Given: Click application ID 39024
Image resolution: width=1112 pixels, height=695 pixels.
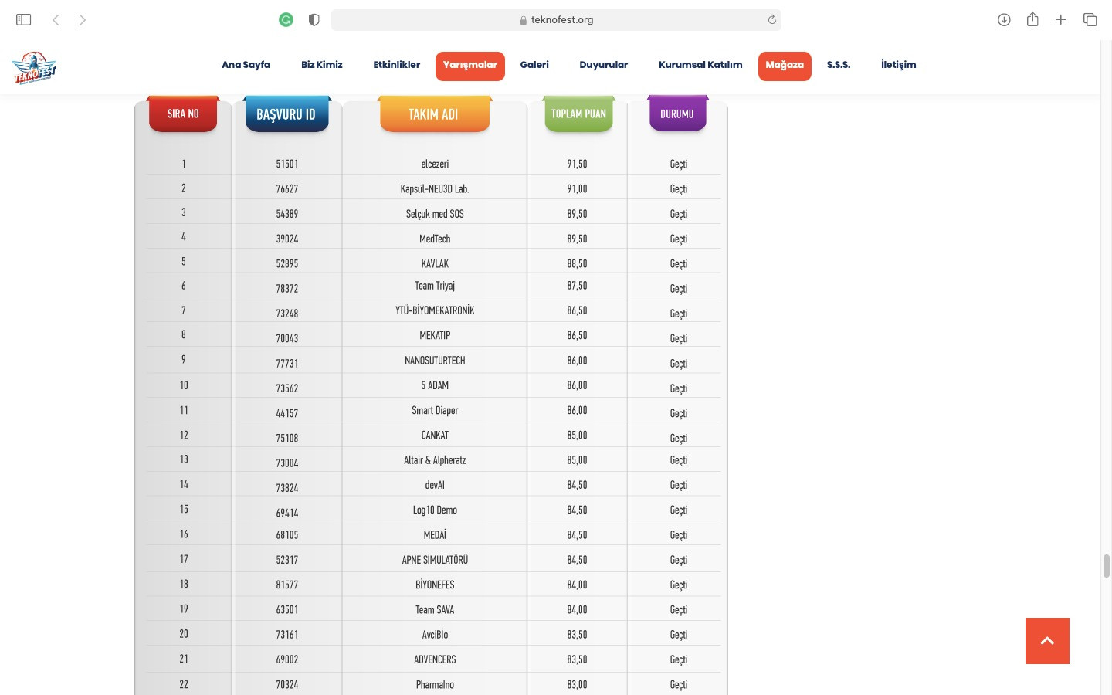Looking at the screenshot, I should coord(286,239).
